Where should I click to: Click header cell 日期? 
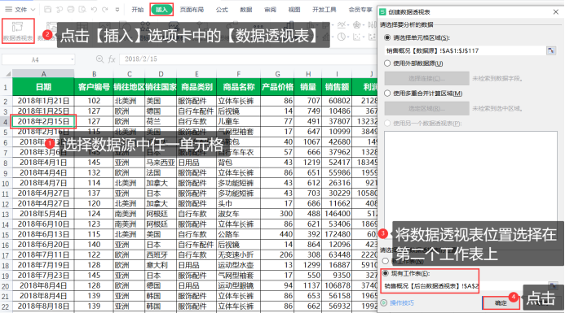pyautogui.click(x=43, y=87)
